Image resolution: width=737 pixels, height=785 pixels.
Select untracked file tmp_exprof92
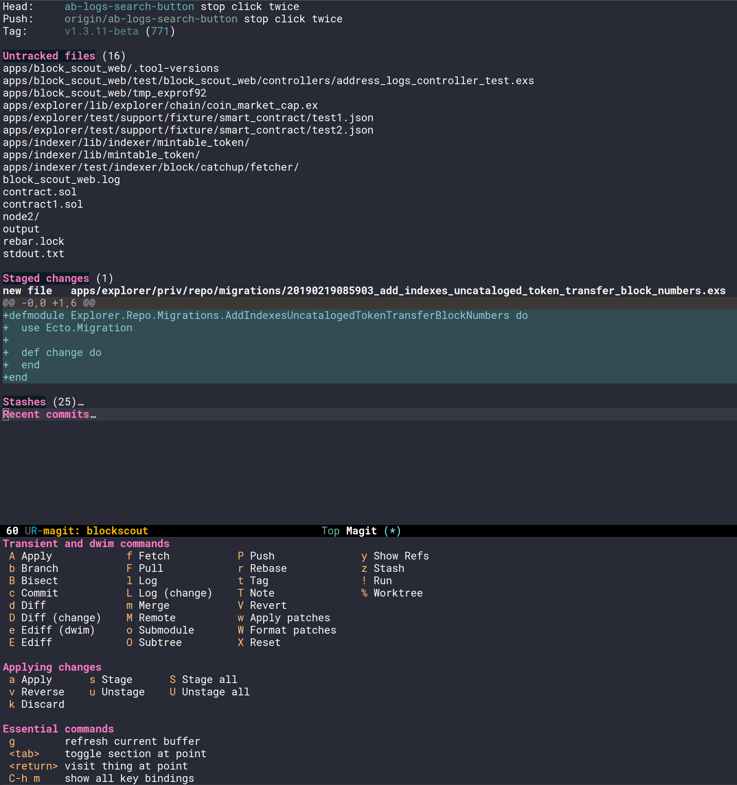click(x=104, y=93)
